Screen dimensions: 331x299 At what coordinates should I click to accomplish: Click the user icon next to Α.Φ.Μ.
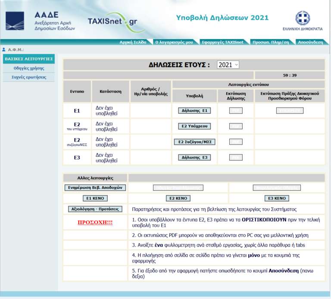[3, 50]
